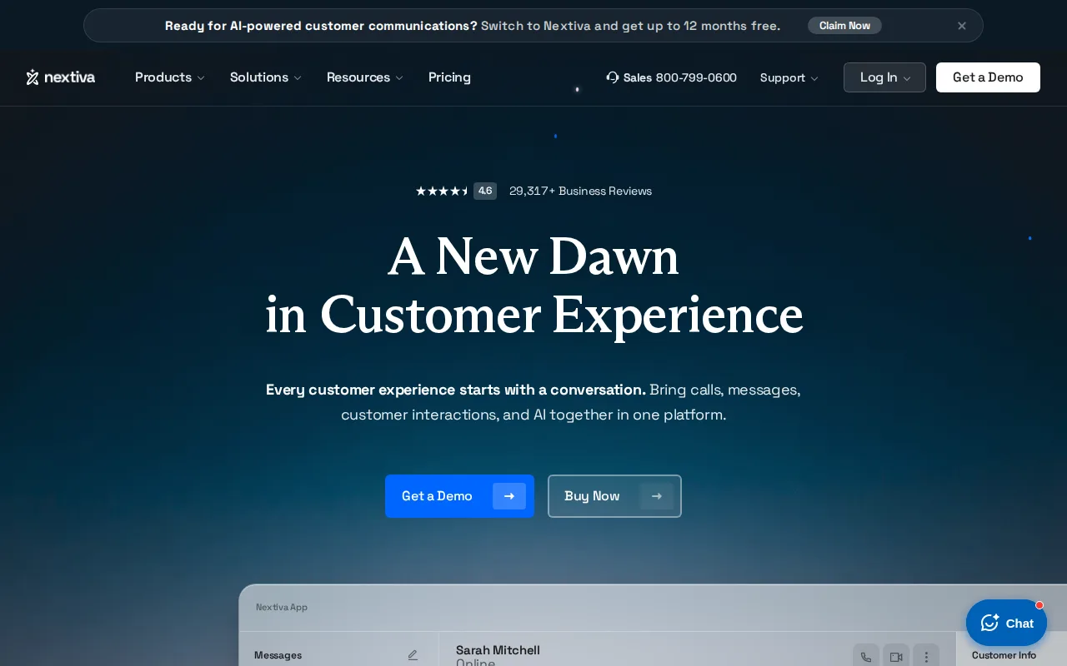
Task: Expand the Support menu
Action: pyautogui.click(x=789, y=77)
